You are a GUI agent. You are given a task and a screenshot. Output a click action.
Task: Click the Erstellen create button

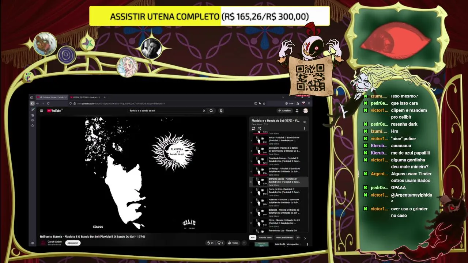(284, 111)
